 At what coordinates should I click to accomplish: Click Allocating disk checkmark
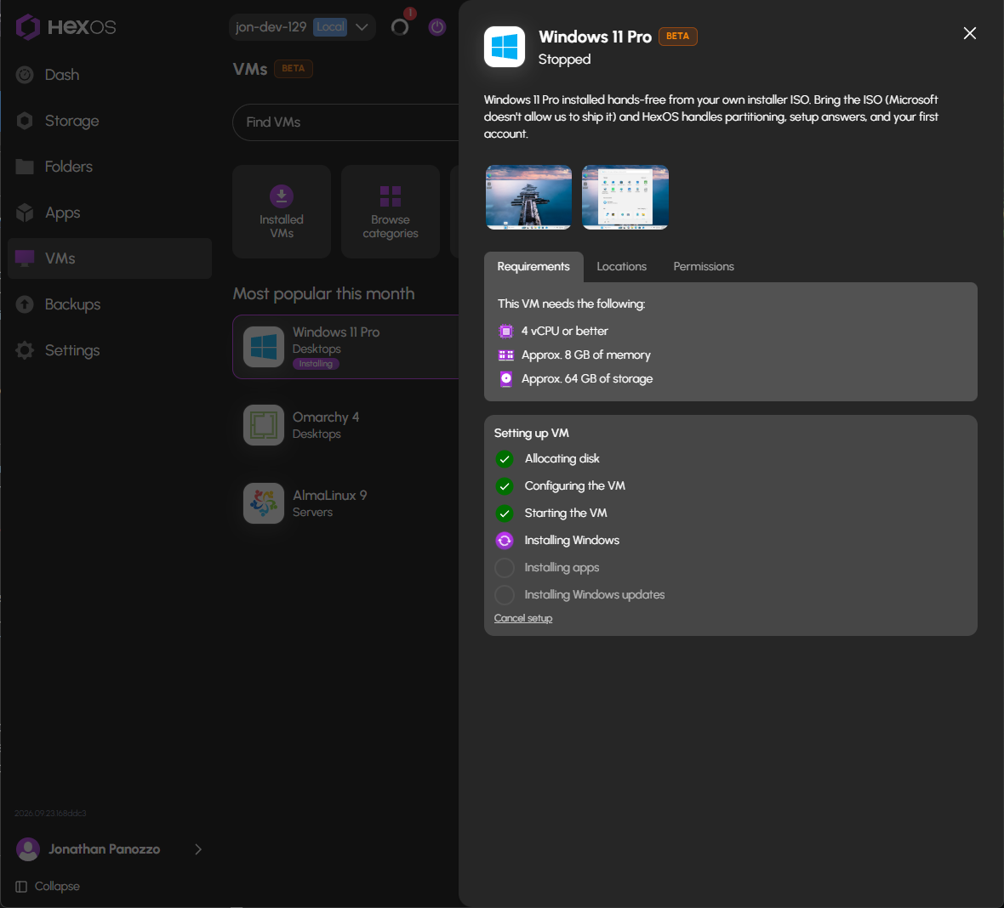click(x=505, y=459)
